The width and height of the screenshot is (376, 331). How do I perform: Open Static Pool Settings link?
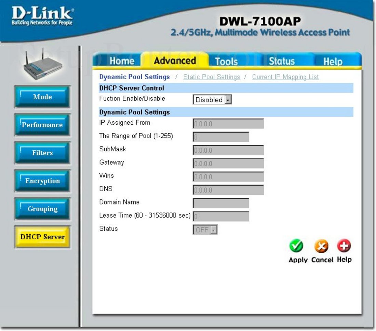212,77
